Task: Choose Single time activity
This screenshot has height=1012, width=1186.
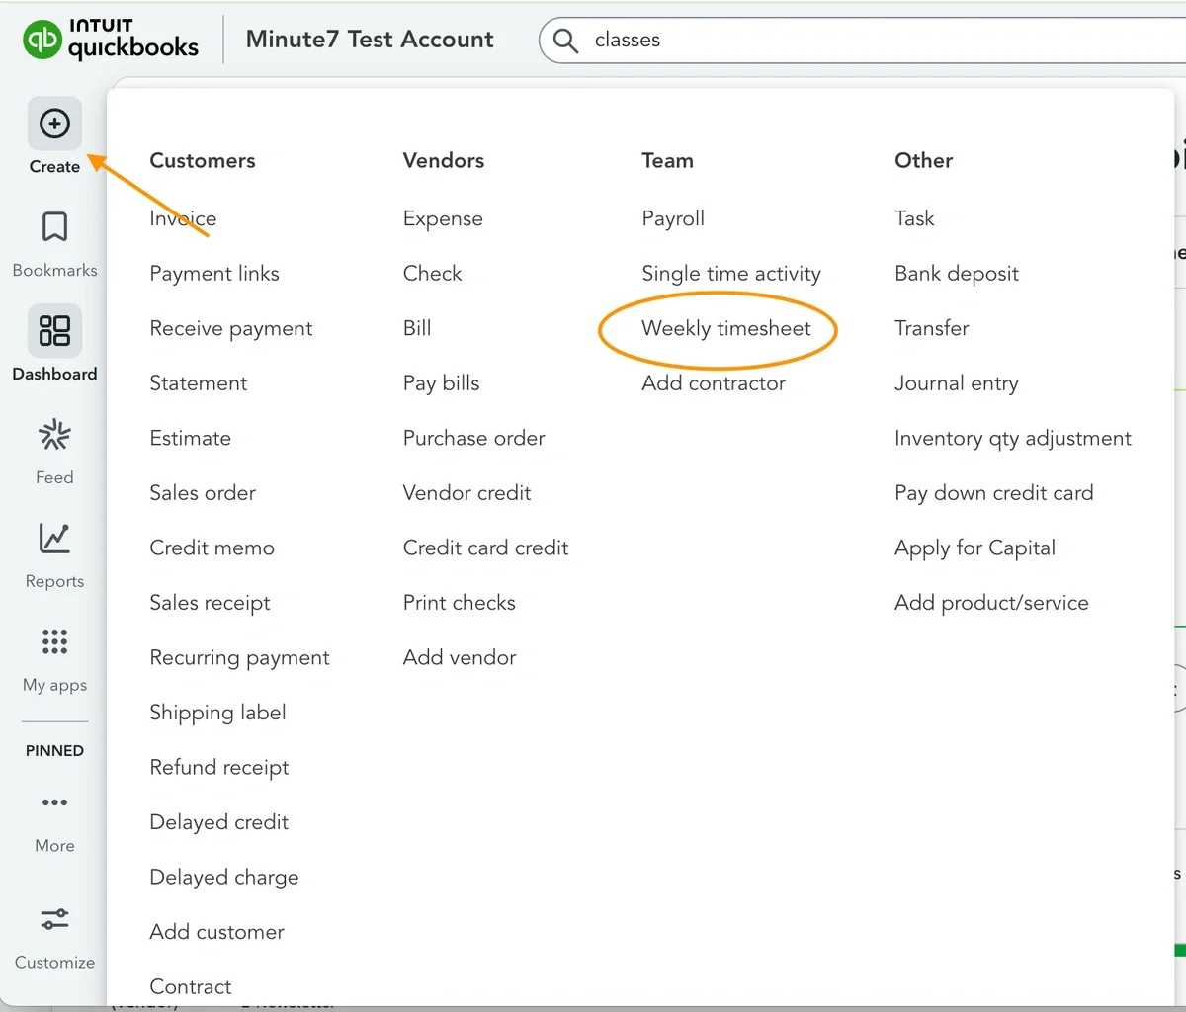Action: click(x=730, y=274)
